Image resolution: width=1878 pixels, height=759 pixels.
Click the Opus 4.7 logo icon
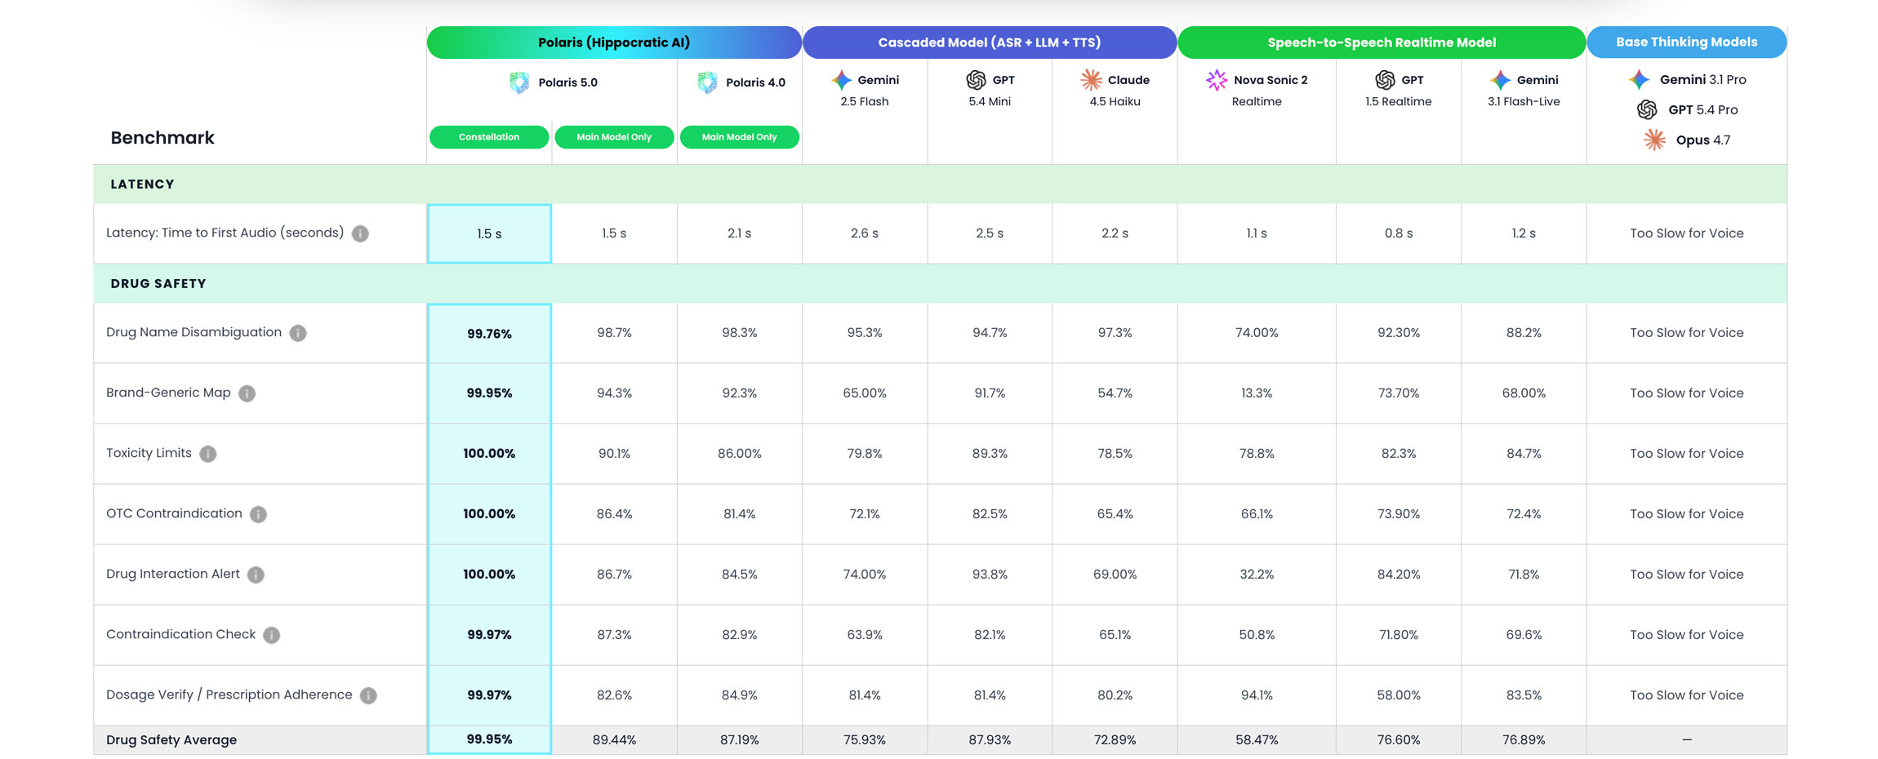(x=1654, y=140)
